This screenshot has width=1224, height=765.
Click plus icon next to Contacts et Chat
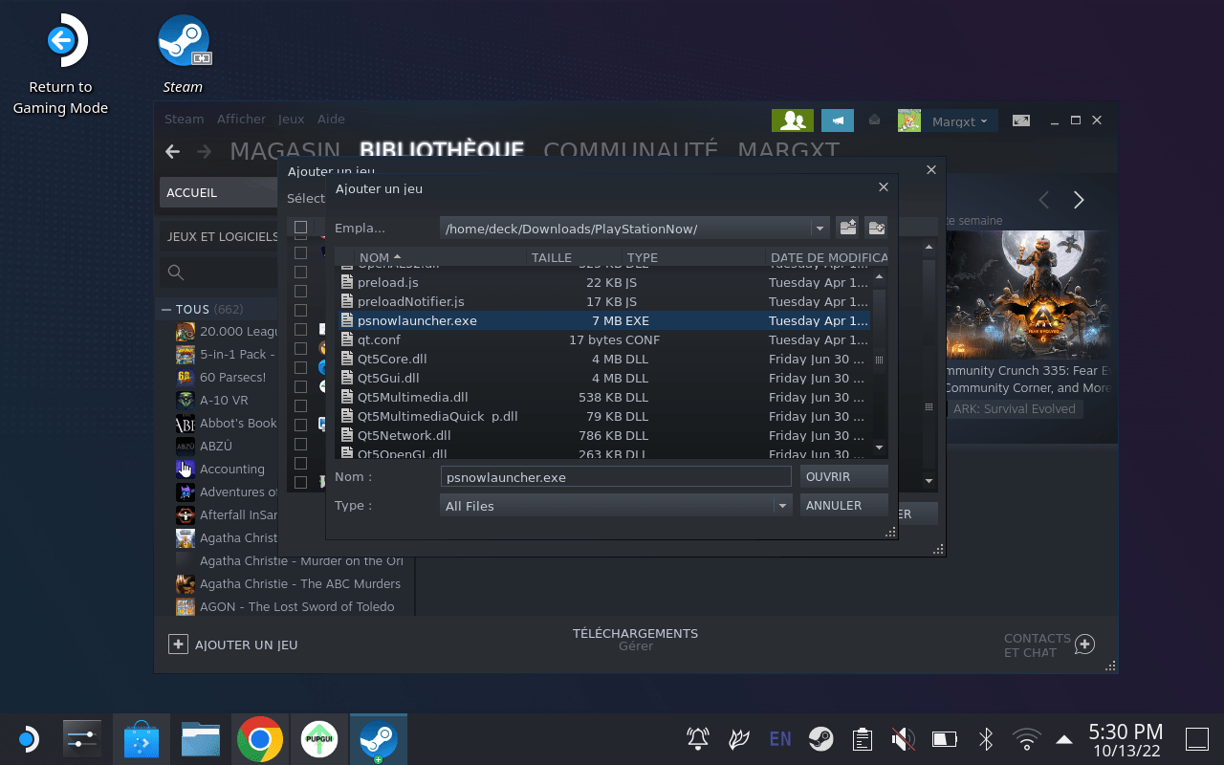pyautogui.click(x=1084, y=645)
